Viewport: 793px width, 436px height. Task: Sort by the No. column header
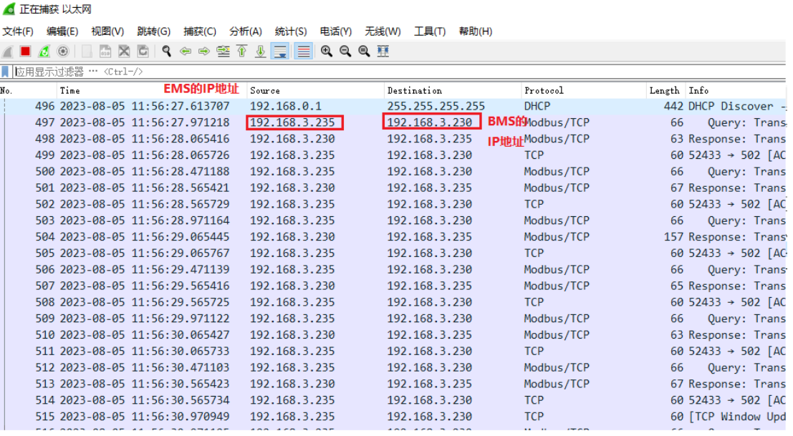tap(28, 90)
